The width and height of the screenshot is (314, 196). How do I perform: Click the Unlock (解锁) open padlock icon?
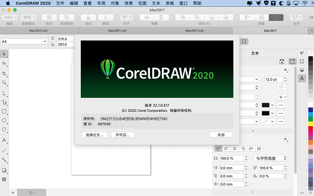click(106, 17)
